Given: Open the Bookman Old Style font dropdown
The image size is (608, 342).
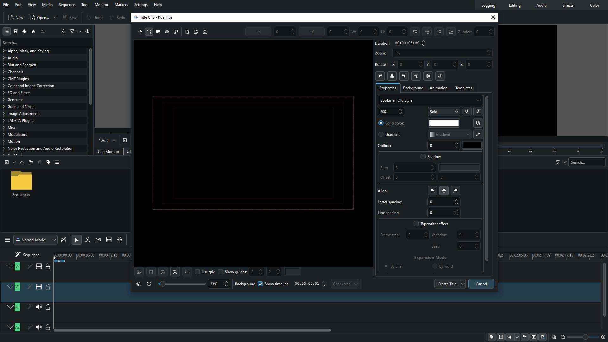Looking at the screenshot, I should [430, 100].
